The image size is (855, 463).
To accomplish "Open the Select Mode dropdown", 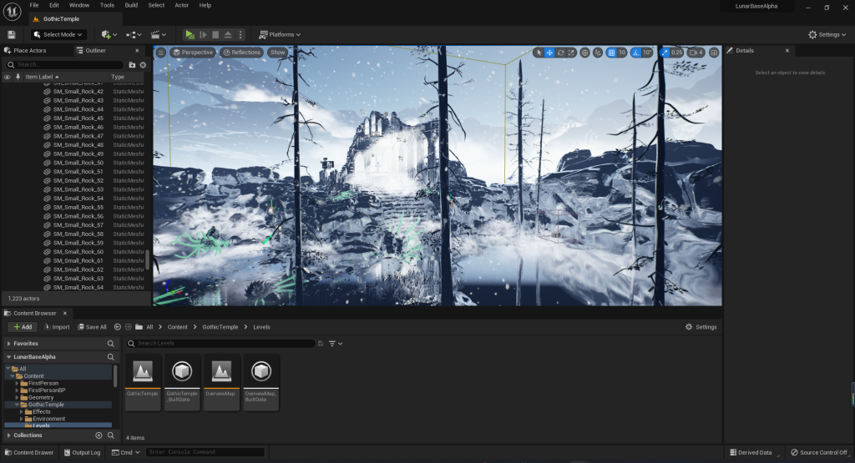I will click(x=58, y=34).
